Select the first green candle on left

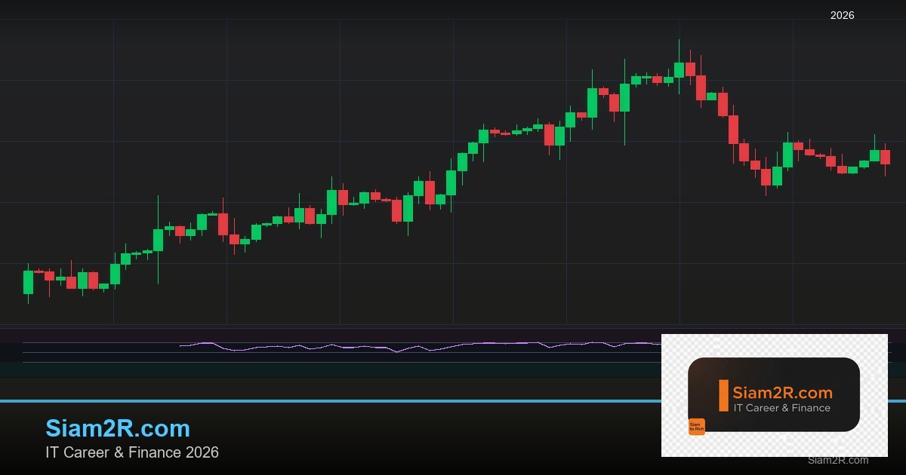coord(28,282)
